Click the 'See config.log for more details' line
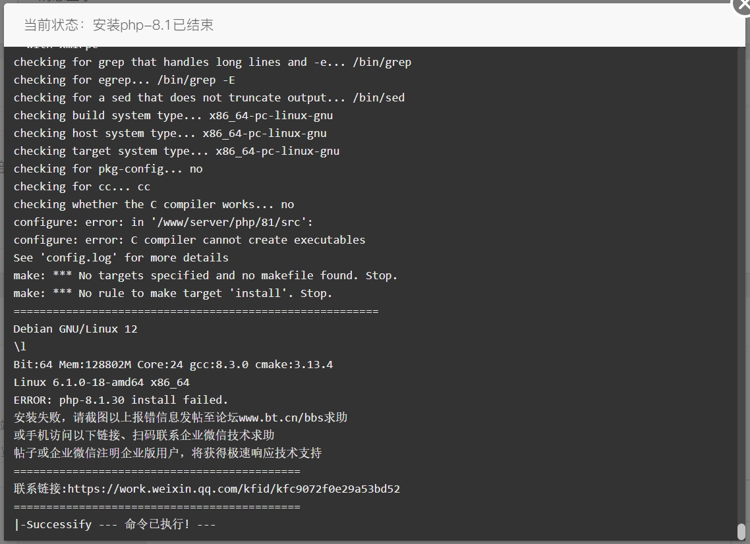This screenshot has width=750, height=544. click(x=121, y=258)
